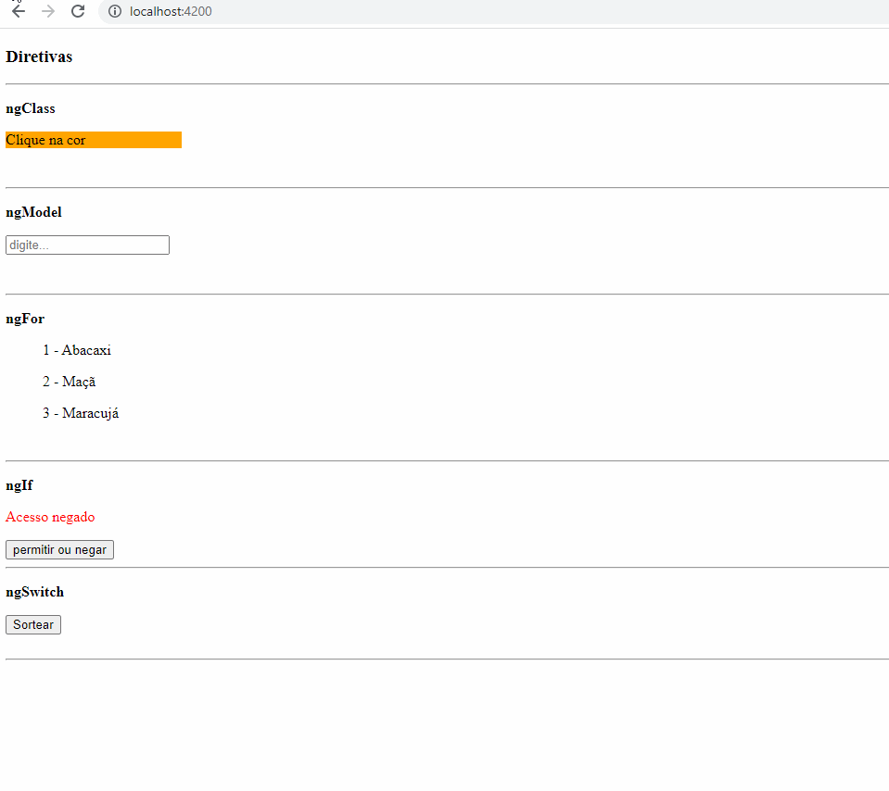Click the ngIf section heading
Viewport: 889px width, 791px height.
(x=19, y=485)
